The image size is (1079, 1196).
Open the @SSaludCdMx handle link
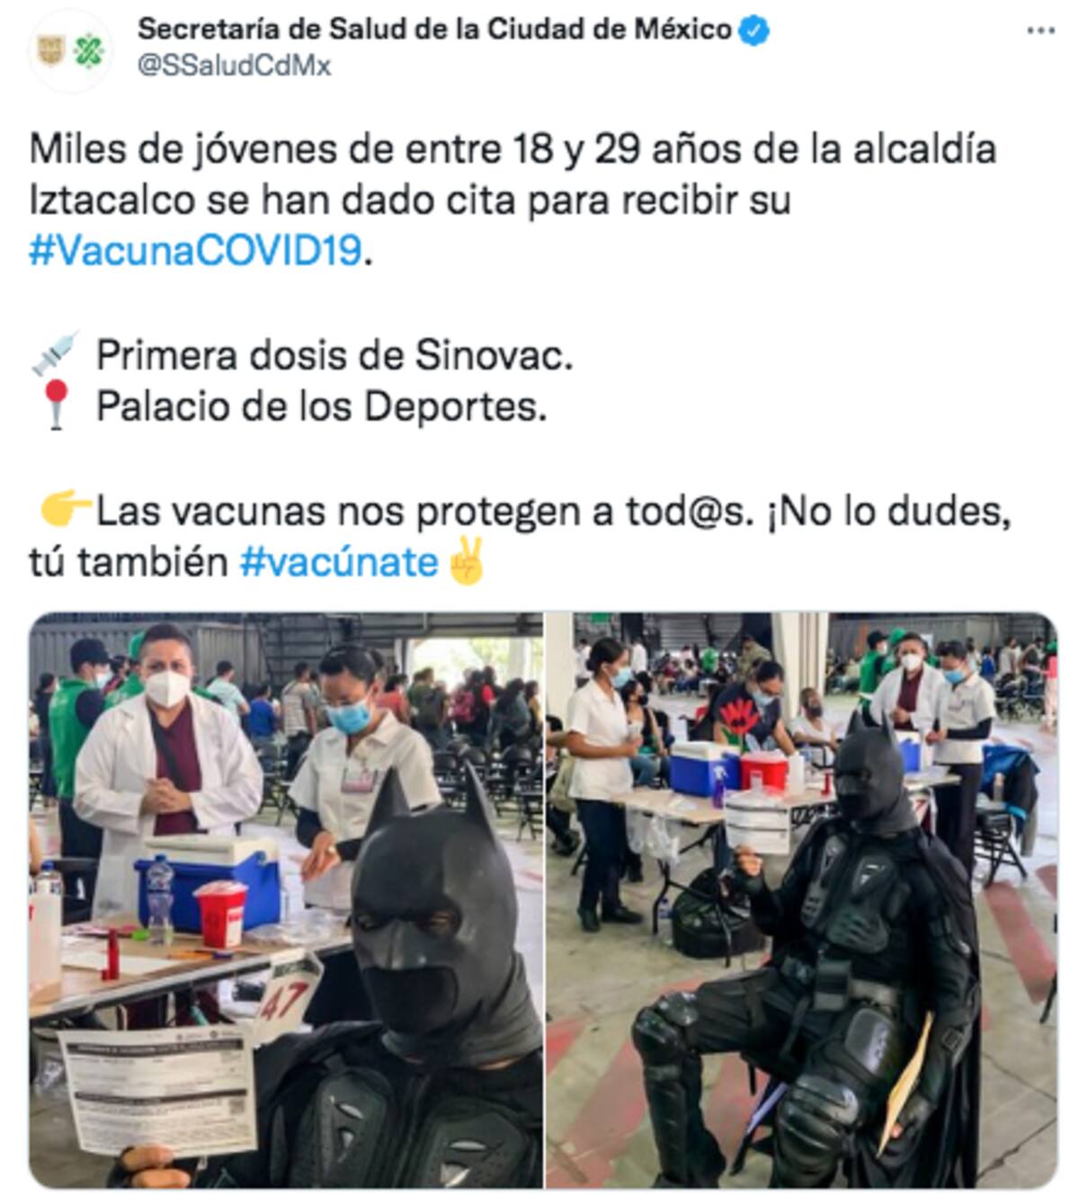coord(234,66)
